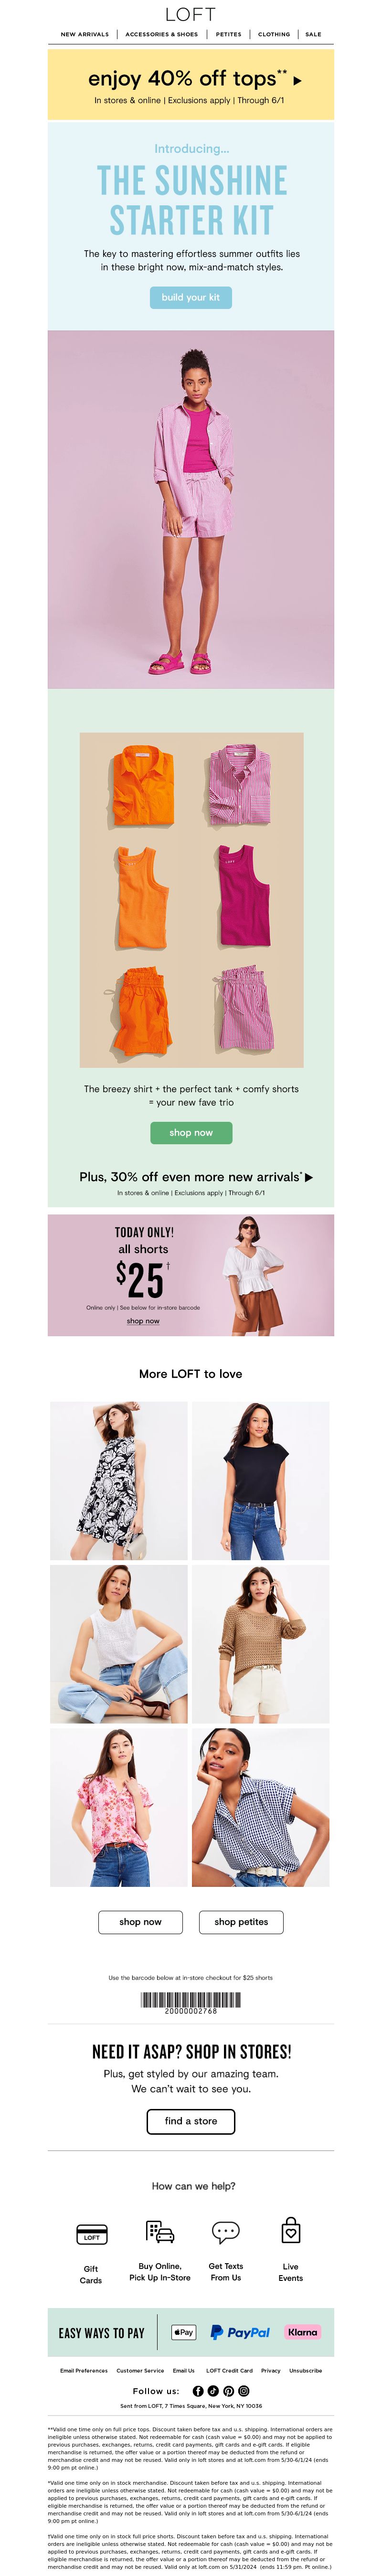Image resolution: width=382 pixels, height=2576 pixels.
Task: Visit LOFT's Facebook page icon
Action: [198, 2391]
